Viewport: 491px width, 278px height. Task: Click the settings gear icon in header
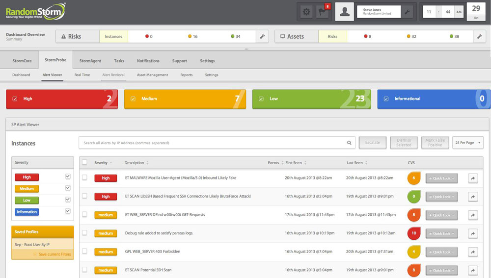306,11
